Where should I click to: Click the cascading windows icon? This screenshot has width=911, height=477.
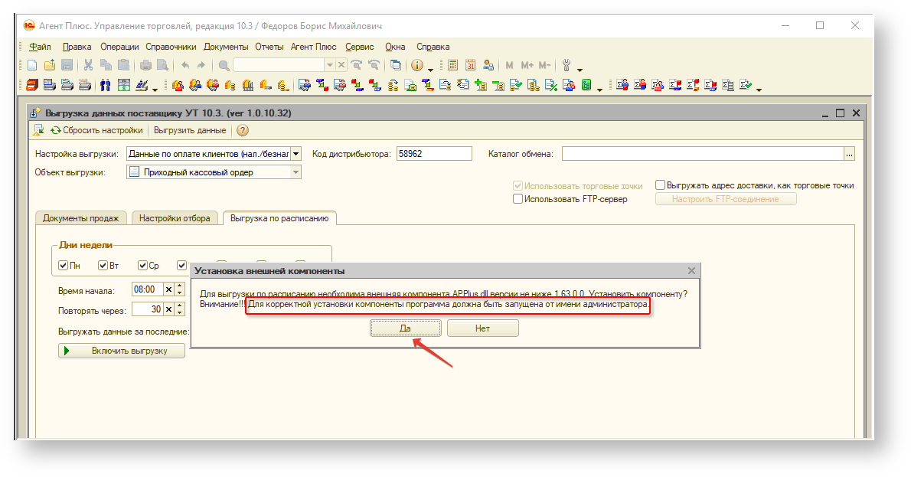pyautogui.click(x=396, y=65)
